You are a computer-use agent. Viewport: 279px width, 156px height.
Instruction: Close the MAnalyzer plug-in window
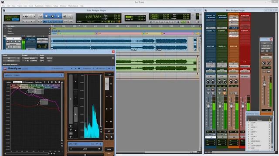click(x=113, y=52)
